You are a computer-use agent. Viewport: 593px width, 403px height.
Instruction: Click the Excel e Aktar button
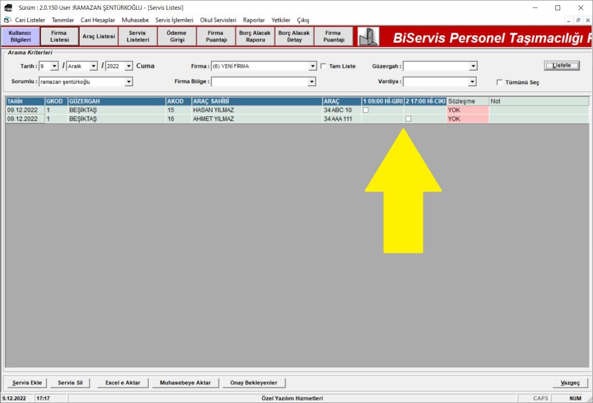[x=123, y=383]
